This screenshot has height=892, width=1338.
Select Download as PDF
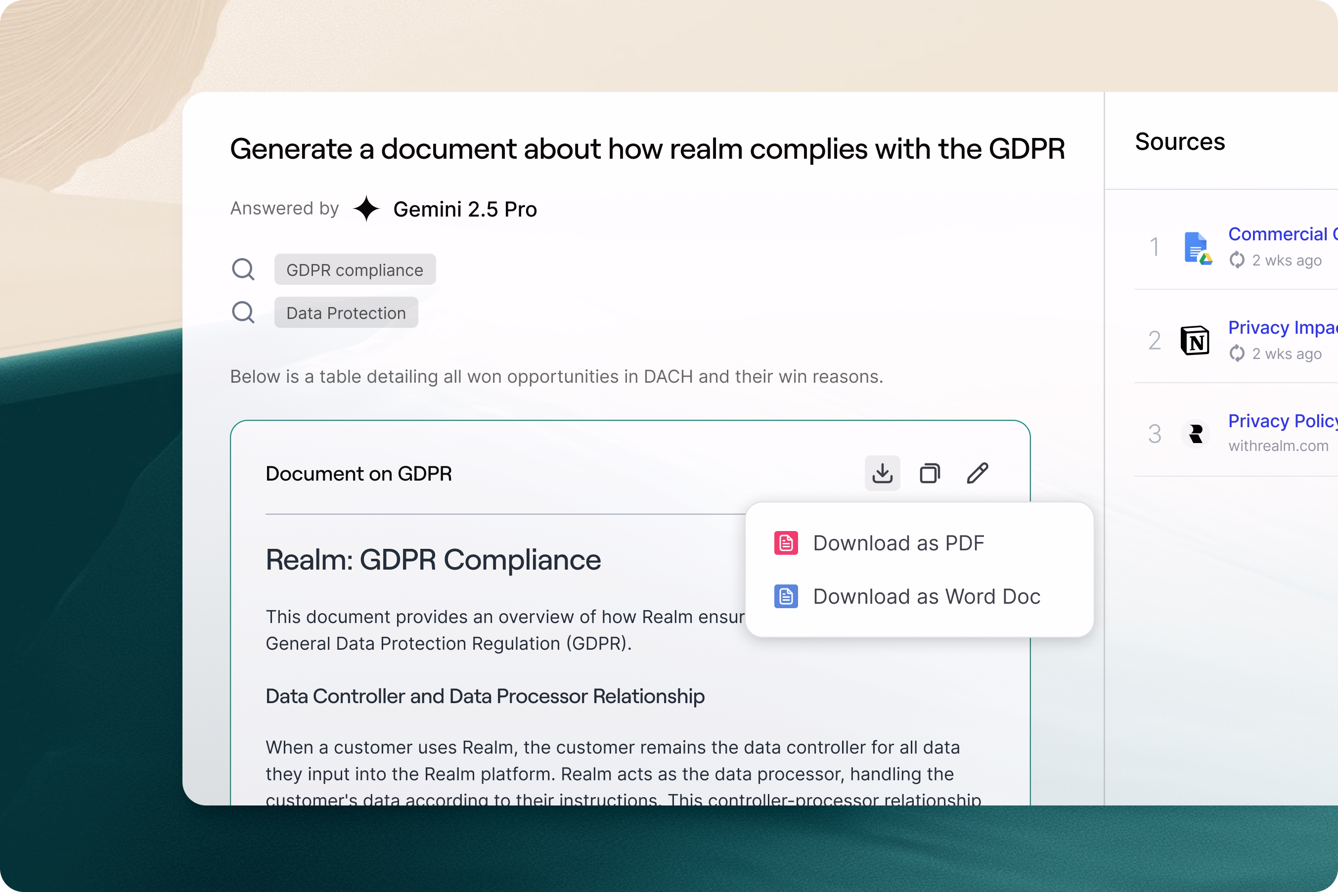[898, 543]
